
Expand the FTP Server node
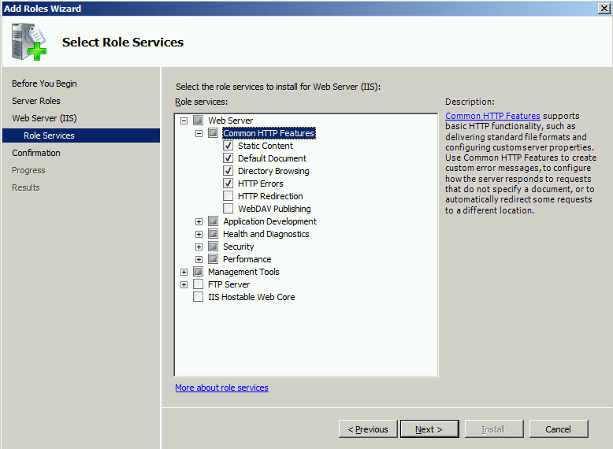click(x=184, y=284)
